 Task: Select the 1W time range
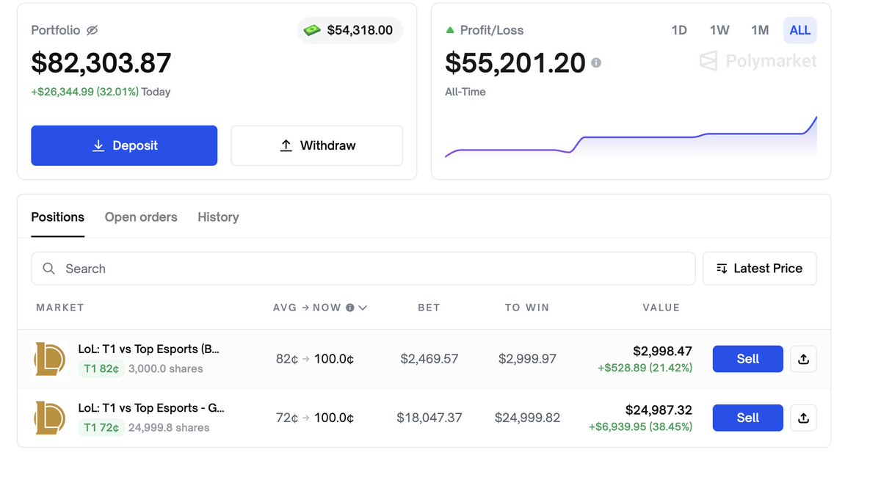click(719, 30)
